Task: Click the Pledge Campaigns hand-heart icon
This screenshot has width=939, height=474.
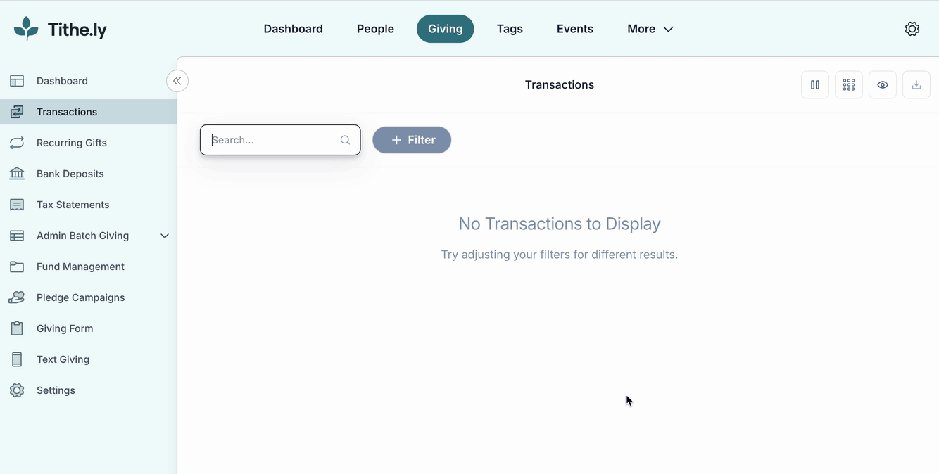Action: point(17,297)
